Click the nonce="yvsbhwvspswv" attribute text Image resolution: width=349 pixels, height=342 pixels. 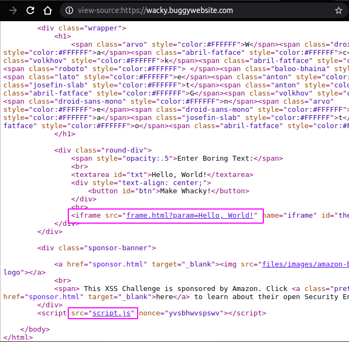point(181,313)
